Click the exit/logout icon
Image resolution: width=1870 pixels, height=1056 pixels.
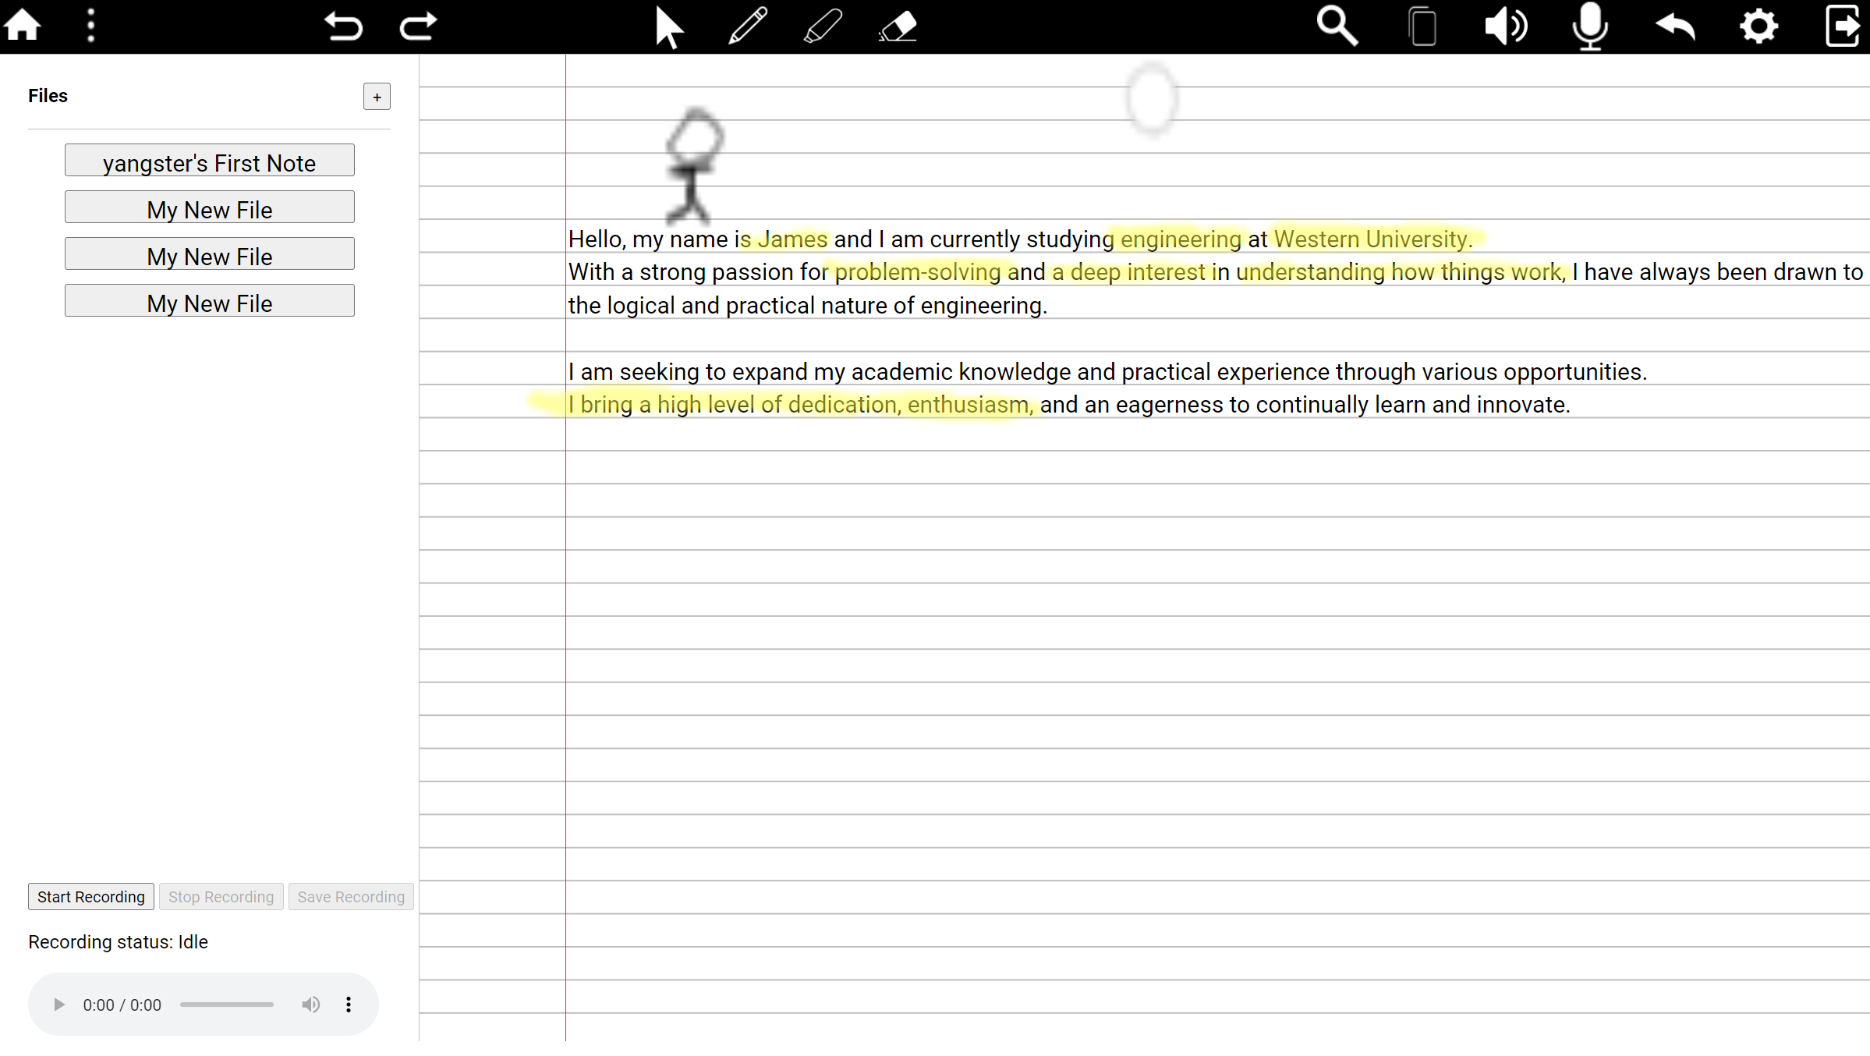click(x=1843, y=26)
